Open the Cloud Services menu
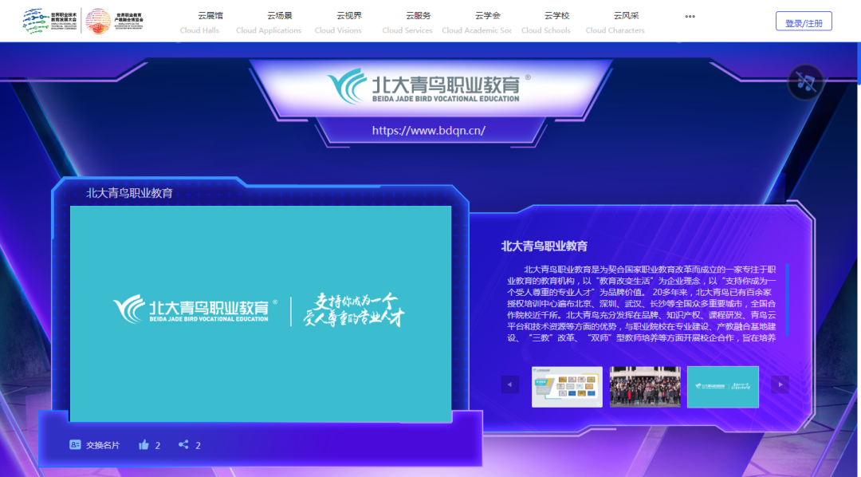This screenshot has width=861, height=477. point(407,22)
